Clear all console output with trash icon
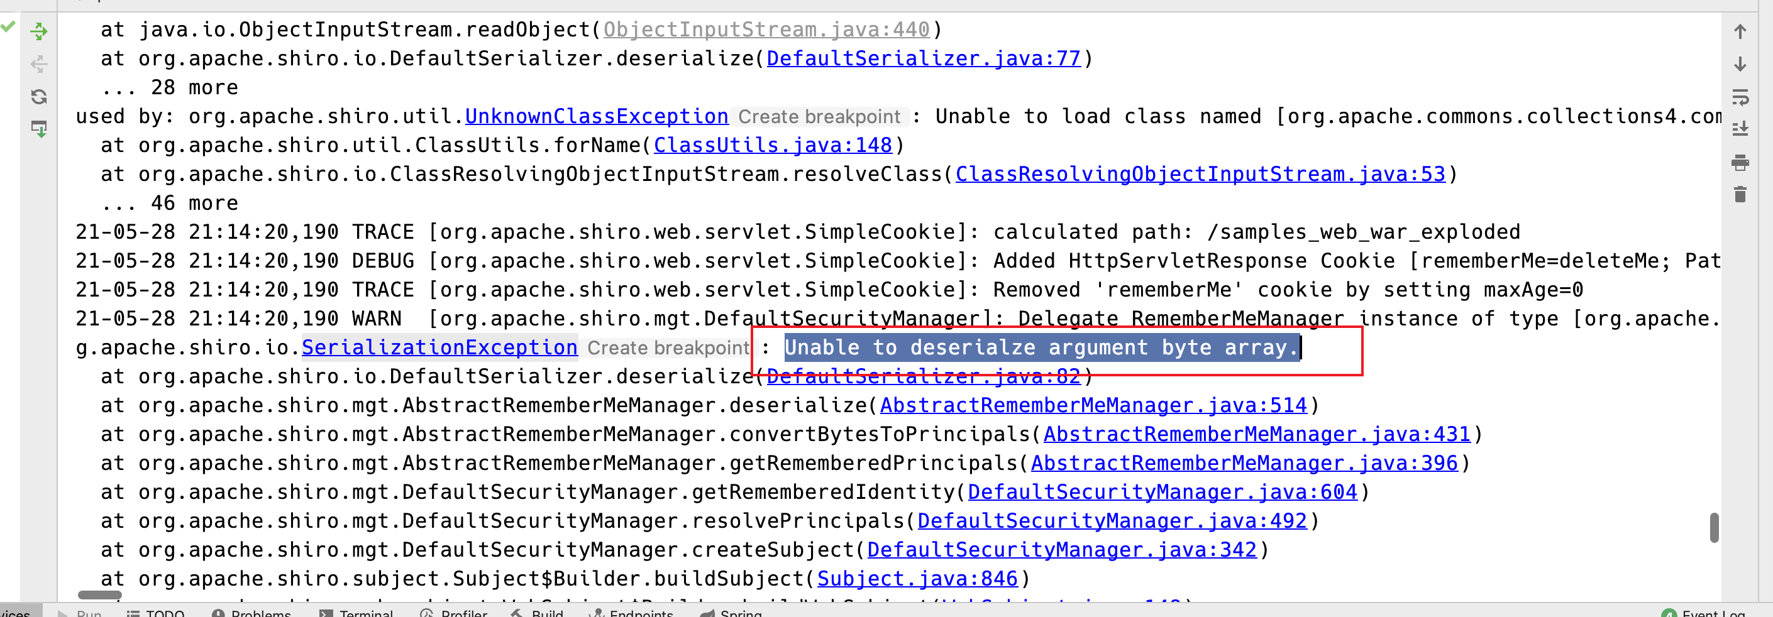 click(1740, 195)
